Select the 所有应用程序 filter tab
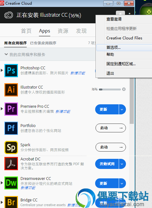Screen dimensions: 152x208 [x=15, y=43]
